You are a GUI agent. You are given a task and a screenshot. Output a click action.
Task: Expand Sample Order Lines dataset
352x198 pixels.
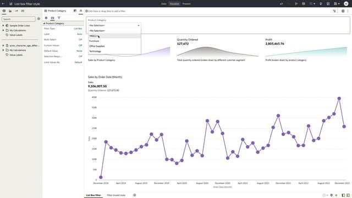coord(3,26)
